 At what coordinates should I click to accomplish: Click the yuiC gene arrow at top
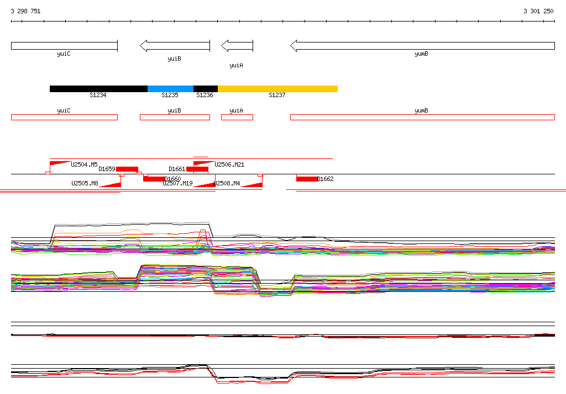64,45
